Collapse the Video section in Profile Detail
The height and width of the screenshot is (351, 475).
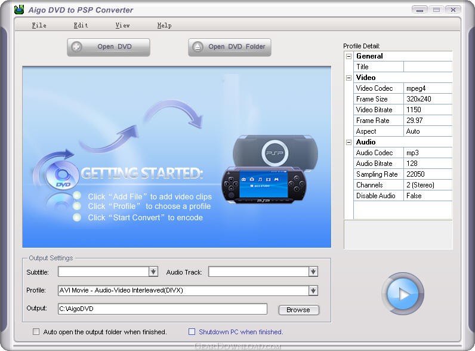[x=348, y=78]
